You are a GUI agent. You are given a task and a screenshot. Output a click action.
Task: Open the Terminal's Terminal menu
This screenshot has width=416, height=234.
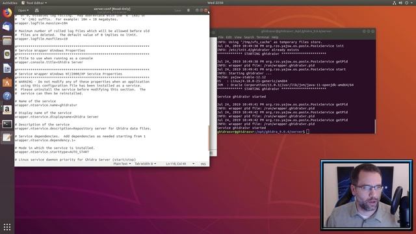[x=263, y=38]
